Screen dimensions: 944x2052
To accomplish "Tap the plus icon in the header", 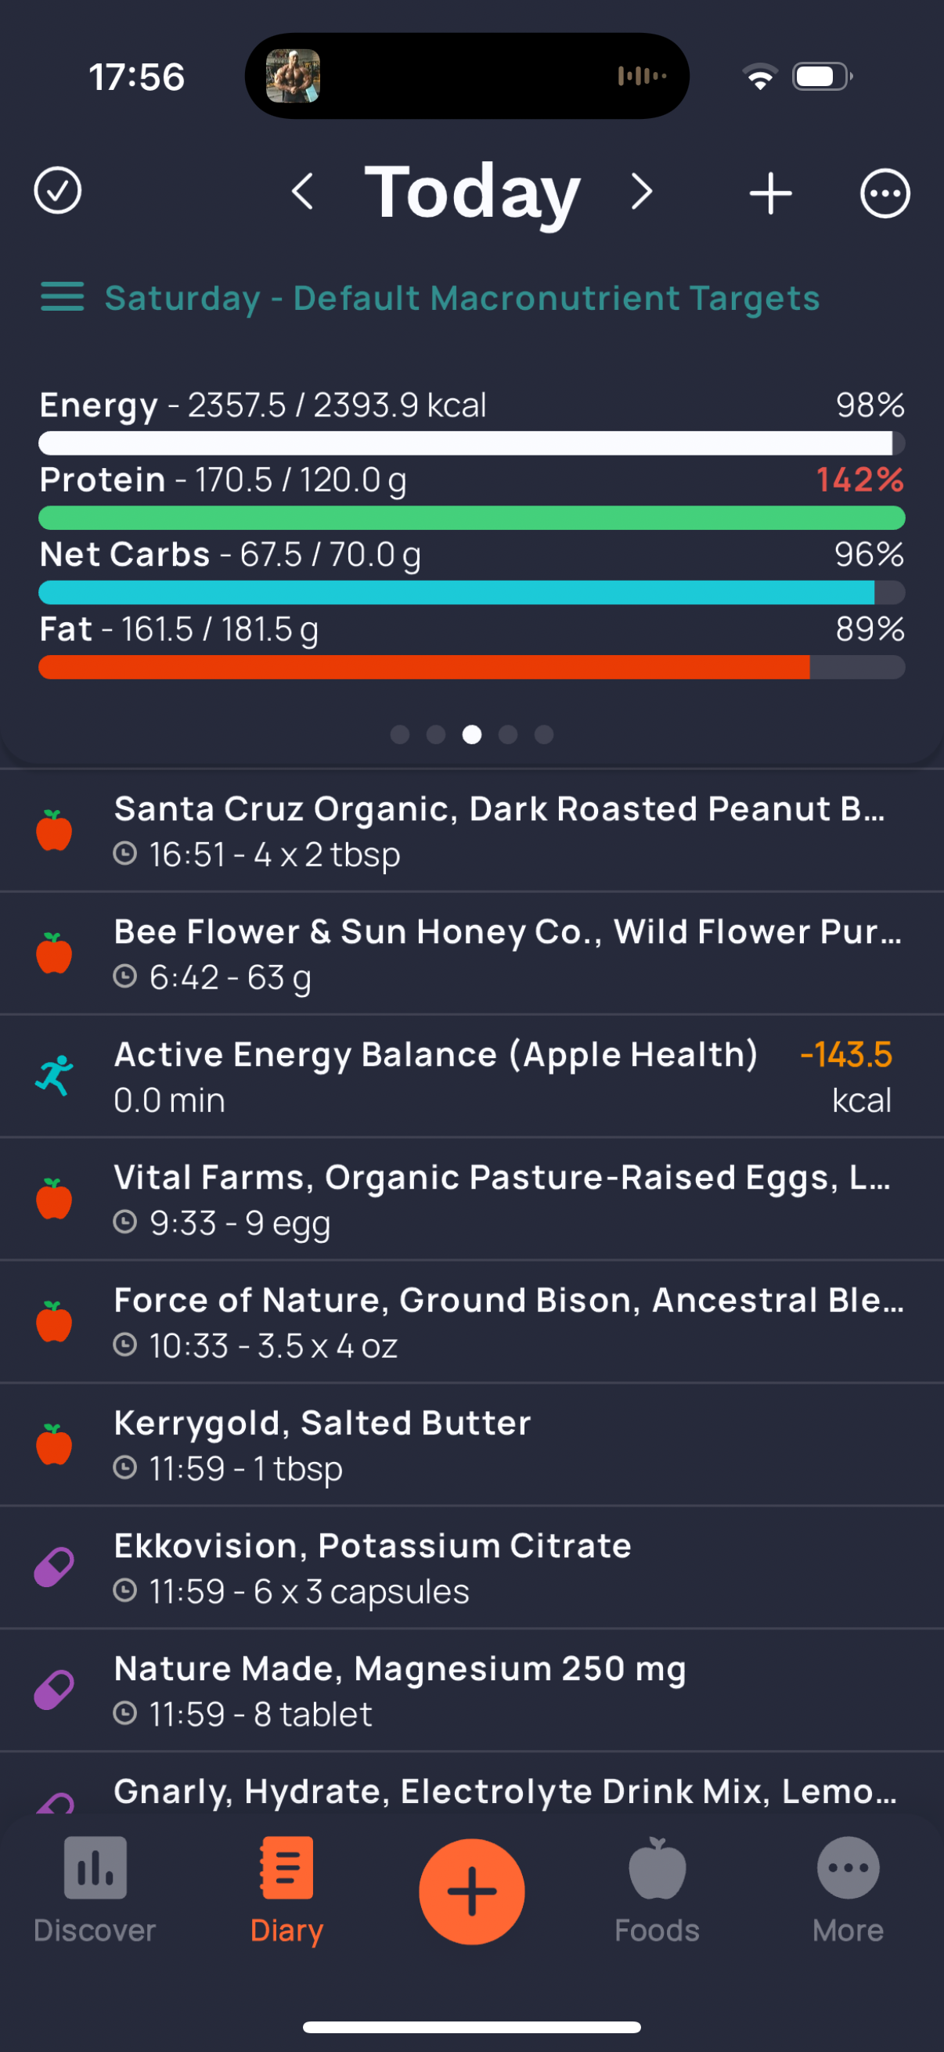I will point(770,193).
